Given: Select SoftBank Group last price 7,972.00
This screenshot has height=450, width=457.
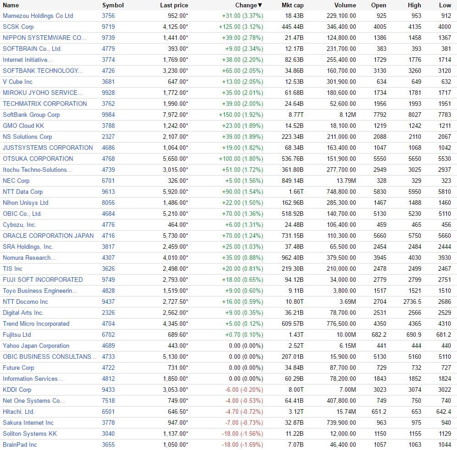Looking at the screenshot, I should click(175, 115).
